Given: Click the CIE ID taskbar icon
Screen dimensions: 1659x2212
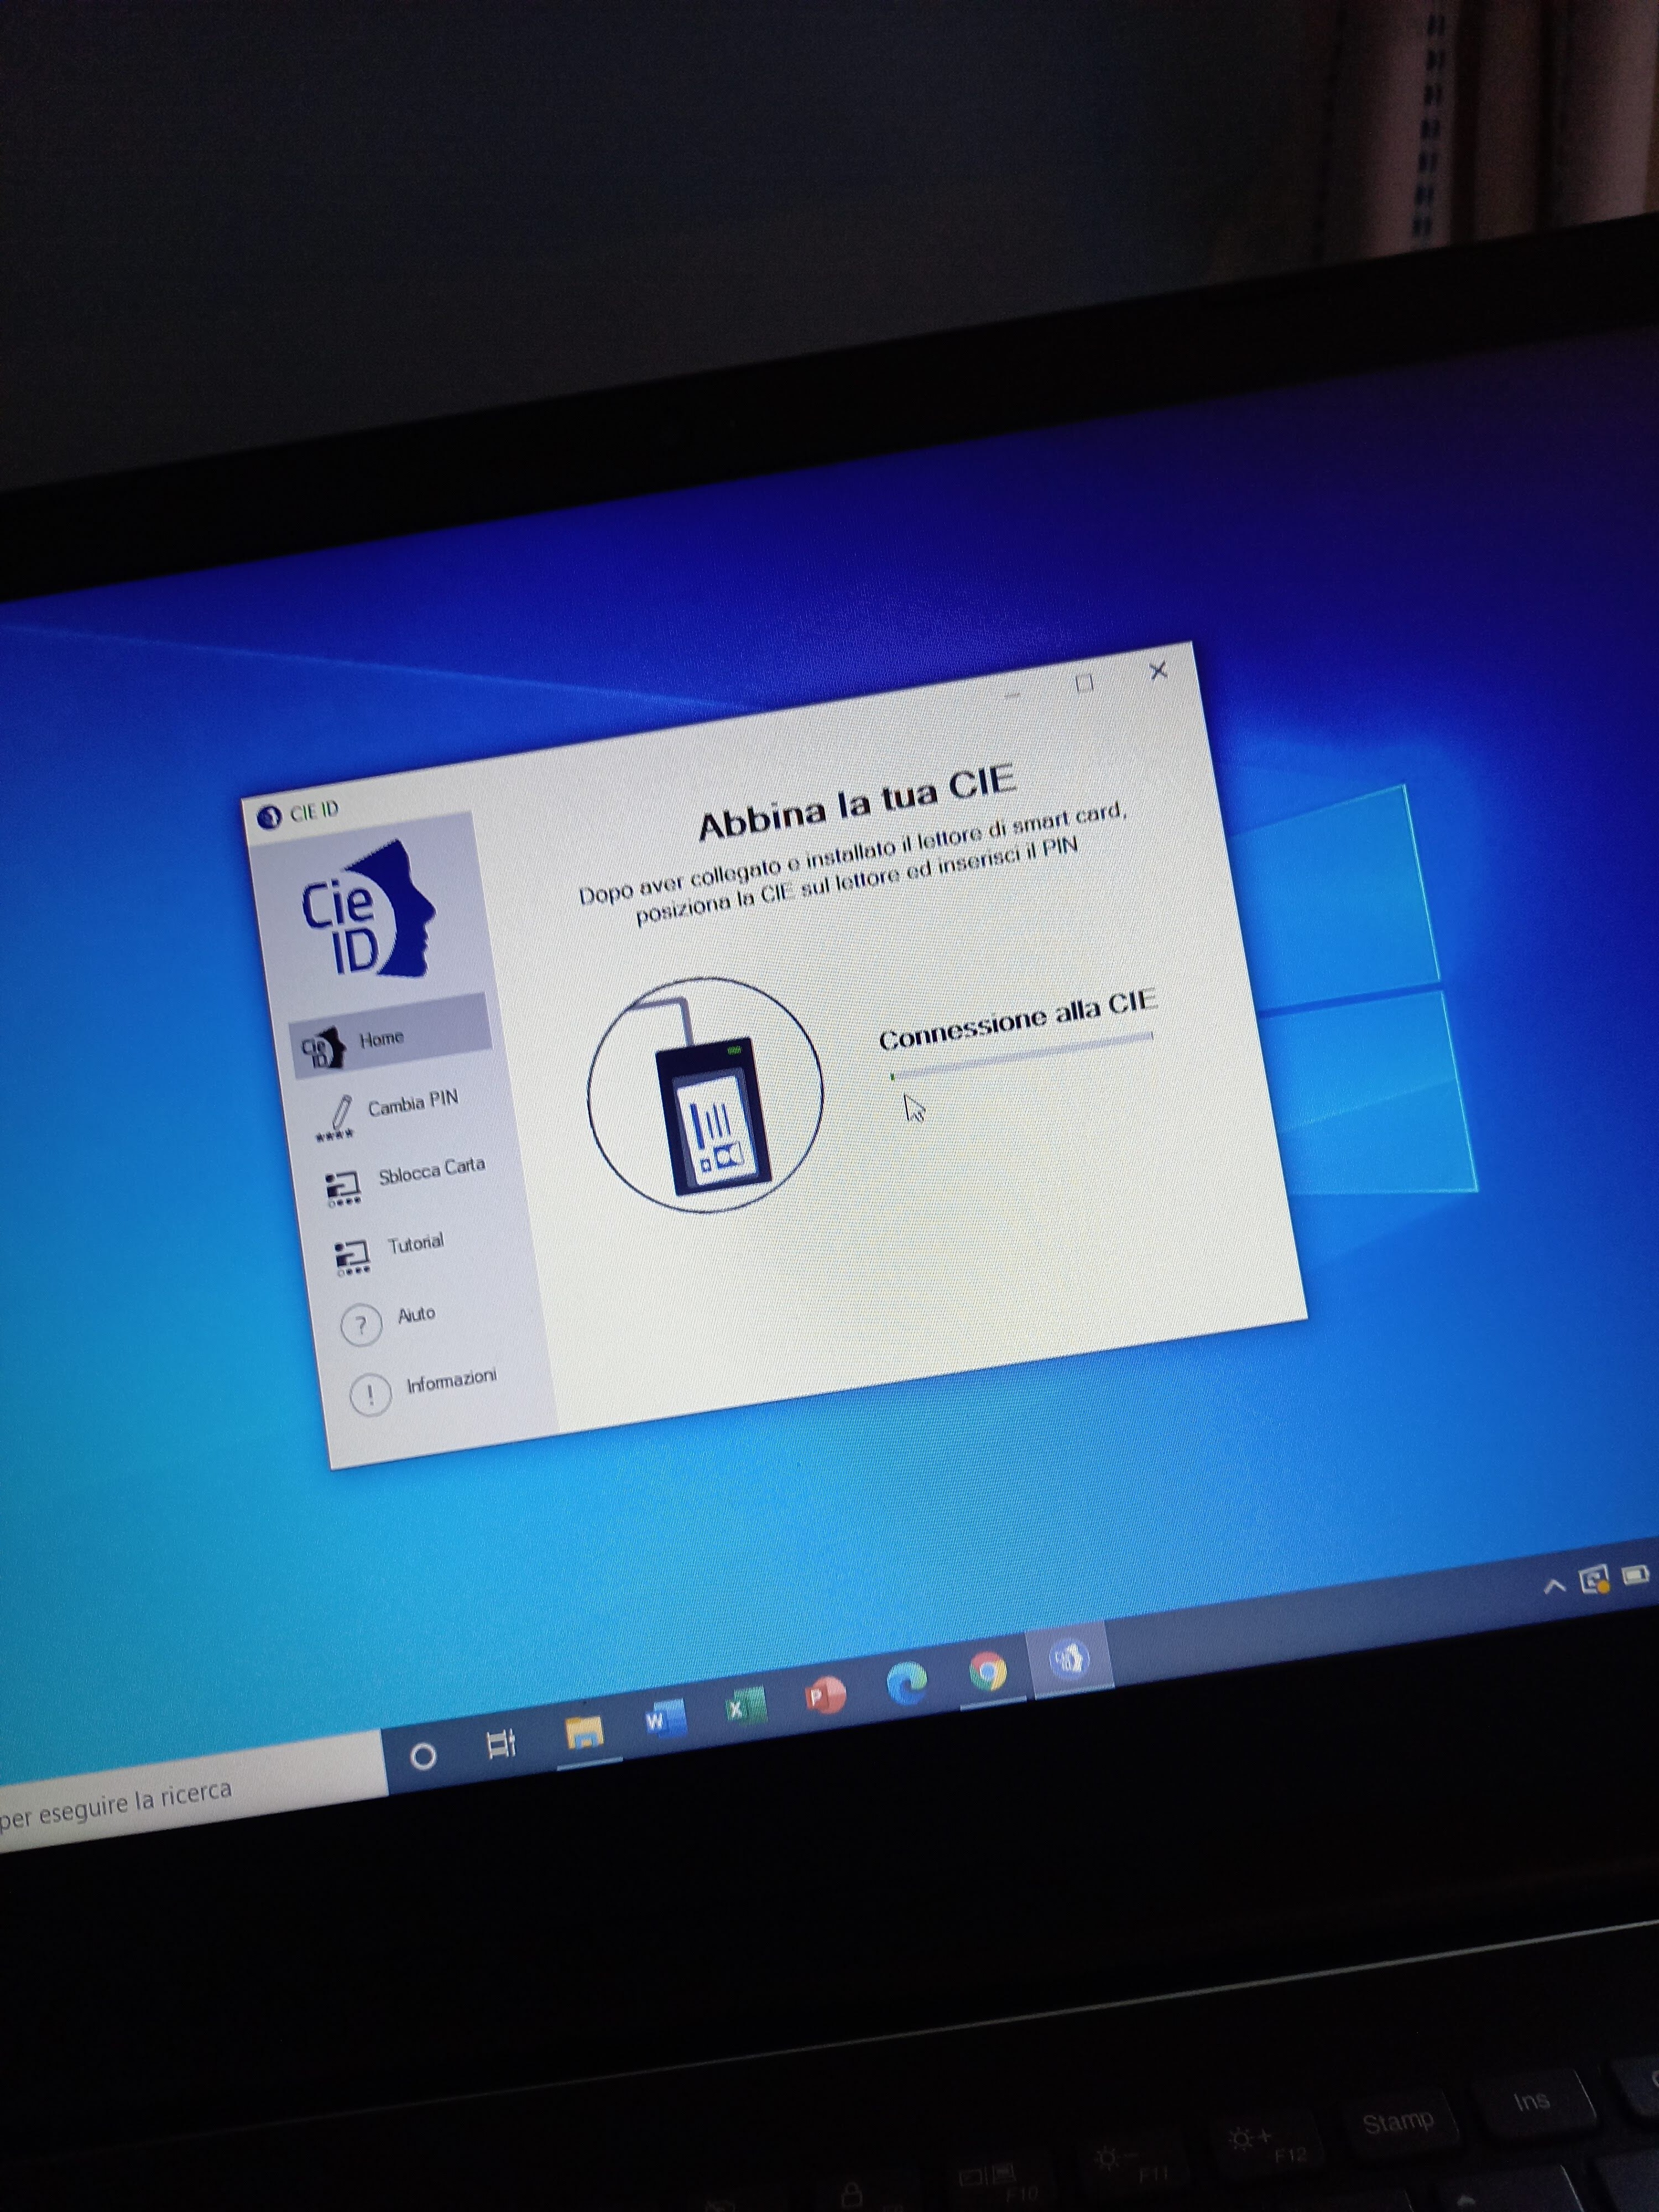Looking at the screenshot, I should (1069, 1659).
